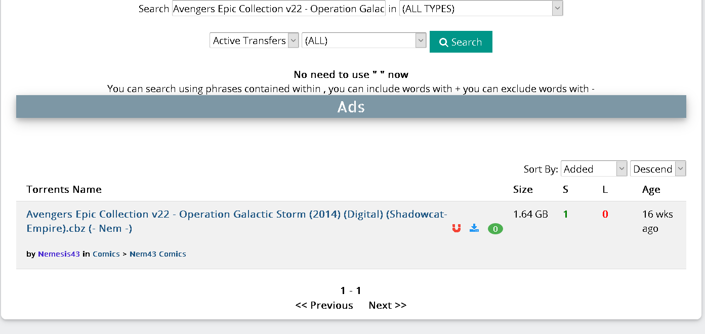Visit uploader Nemesis43's profile
705x334 pixels.
59,254
